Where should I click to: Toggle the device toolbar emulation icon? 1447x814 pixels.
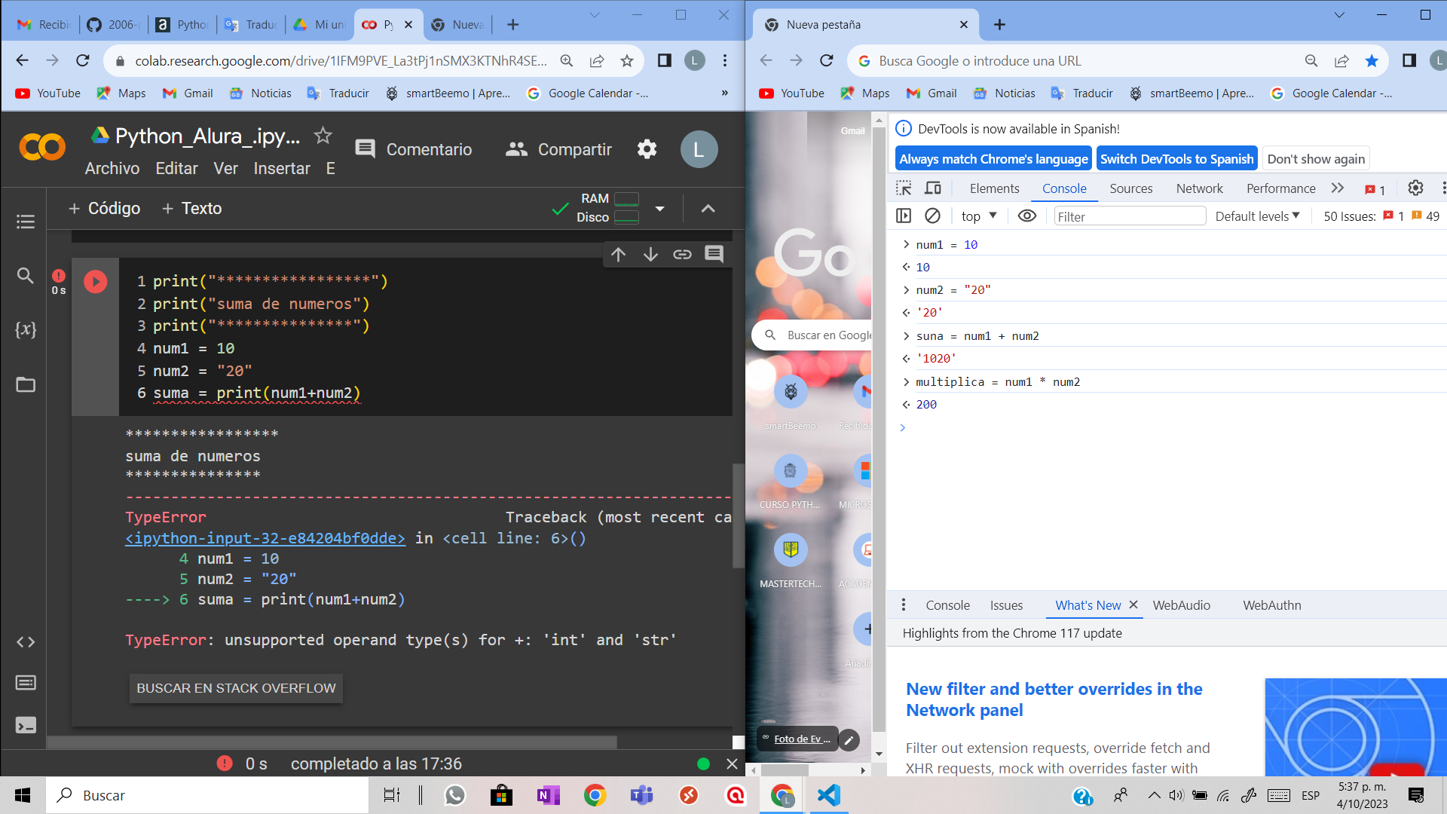pos(933,188)
